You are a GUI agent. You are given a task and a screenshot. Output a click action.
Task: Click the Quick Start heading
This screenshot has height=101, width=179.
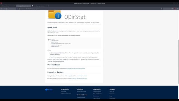(x=52, y=27)
